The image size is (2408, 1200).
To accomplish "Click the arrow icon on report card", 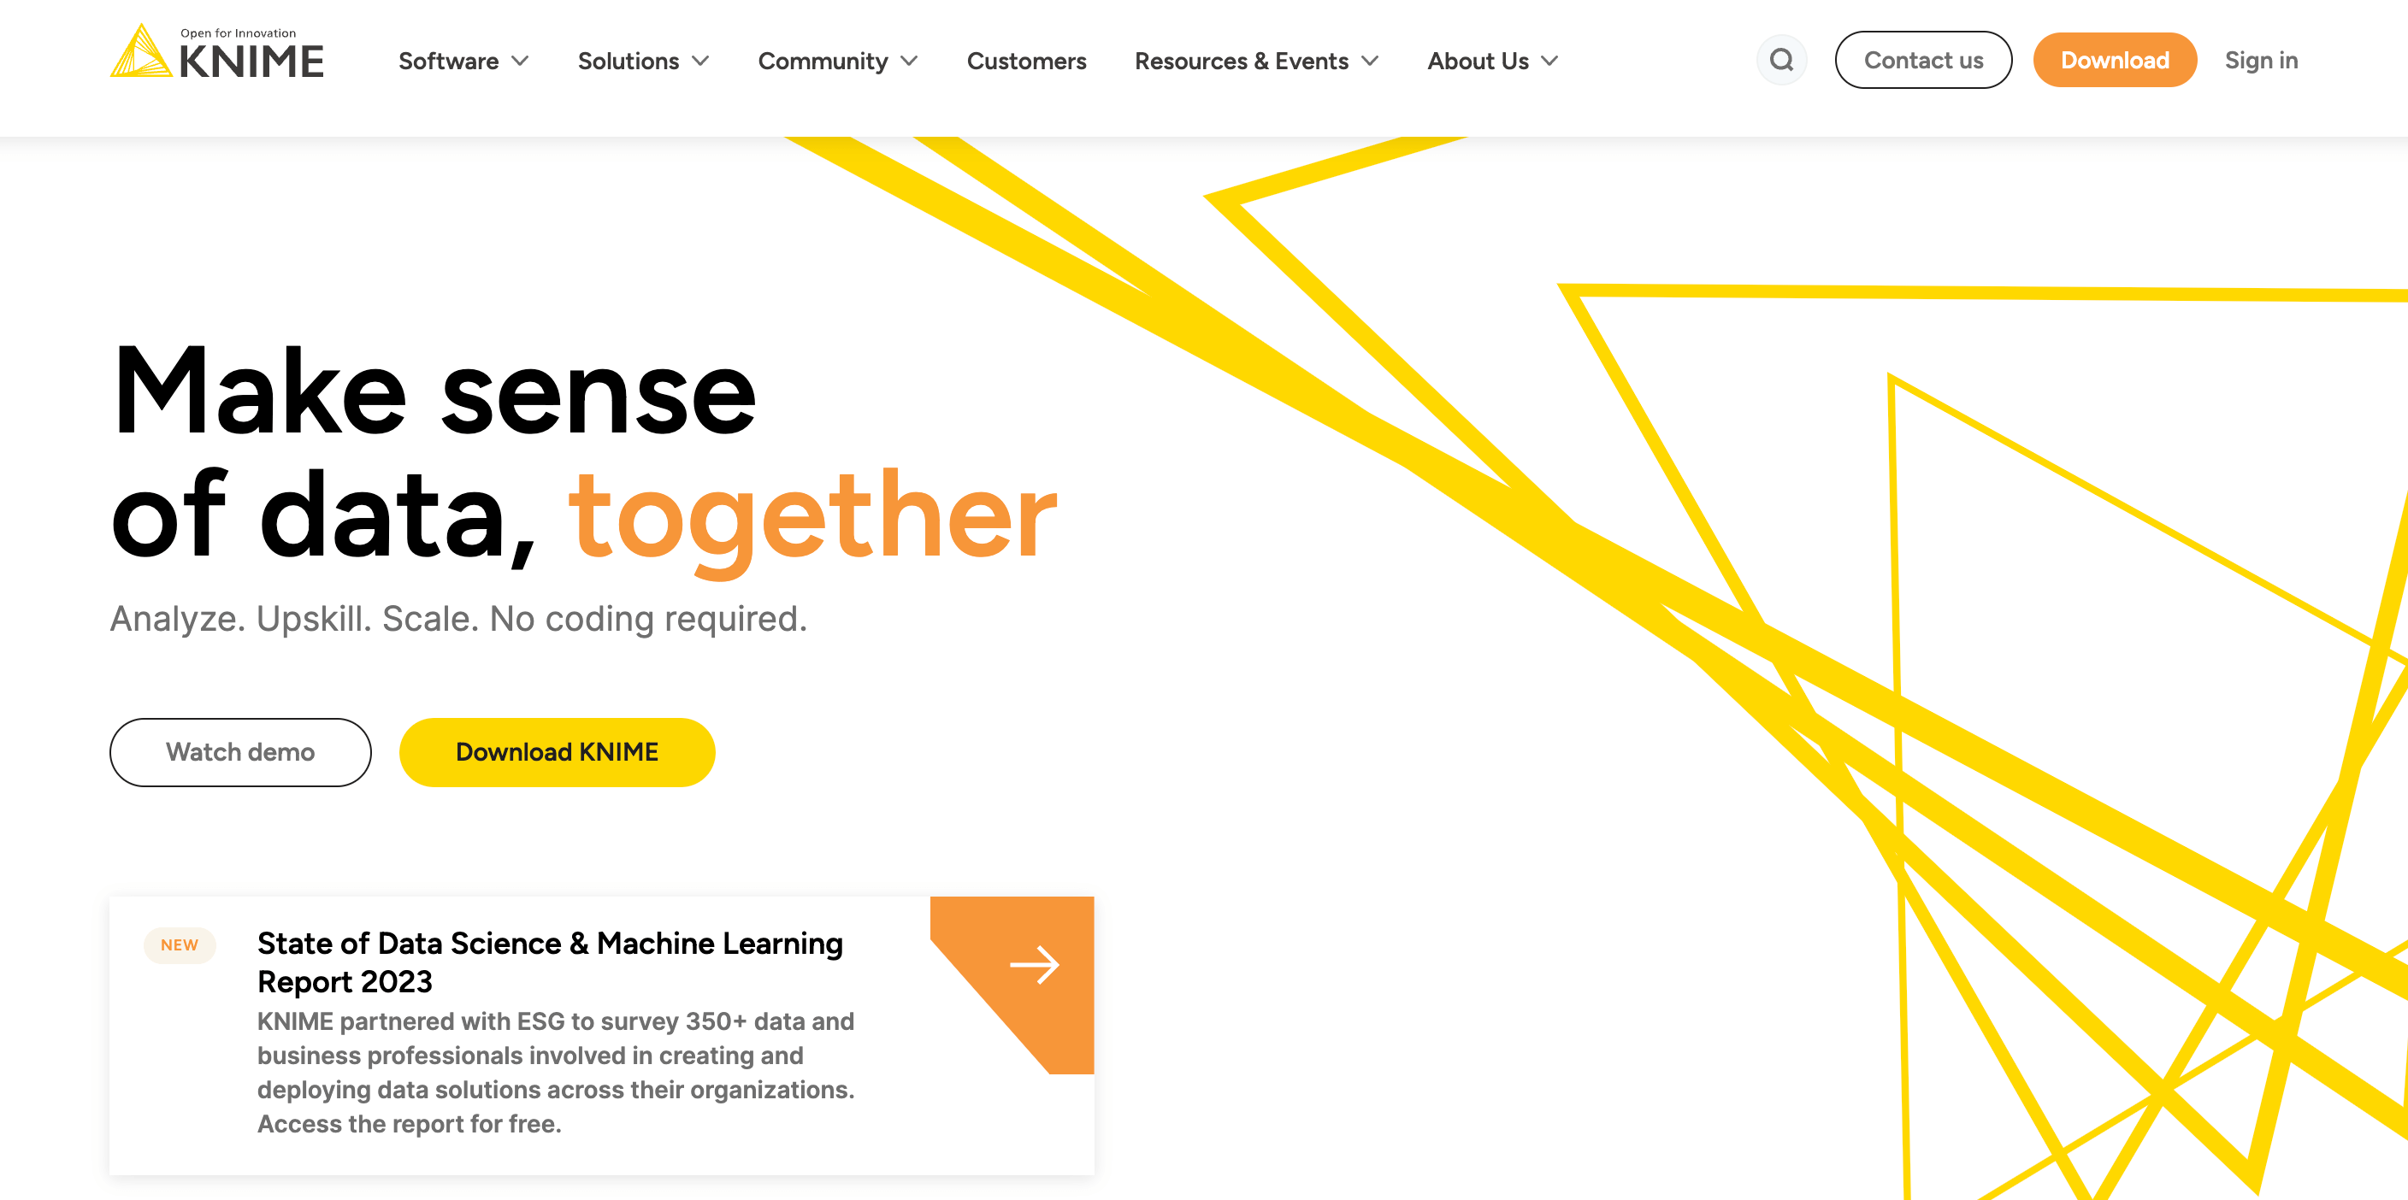I will click(x=1034, y=964).
